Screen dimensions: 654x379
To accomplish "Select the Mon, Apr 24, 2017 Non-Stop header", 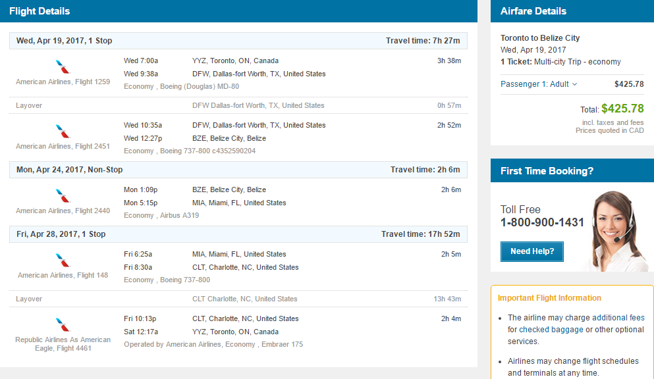I will point(238,170).
